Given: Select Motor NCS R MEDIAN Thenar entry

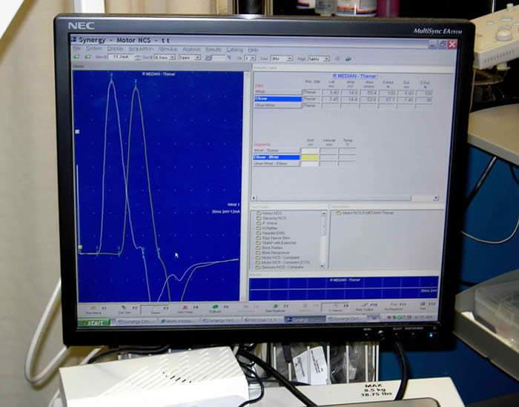Looking at the screenshot, I should [365, 213].
